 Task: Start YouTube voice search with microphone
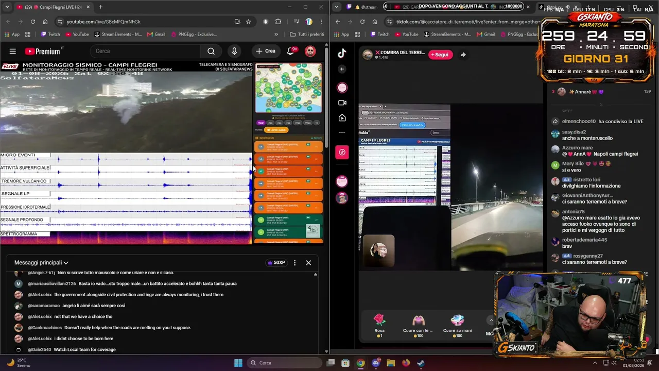coord(234,51)
